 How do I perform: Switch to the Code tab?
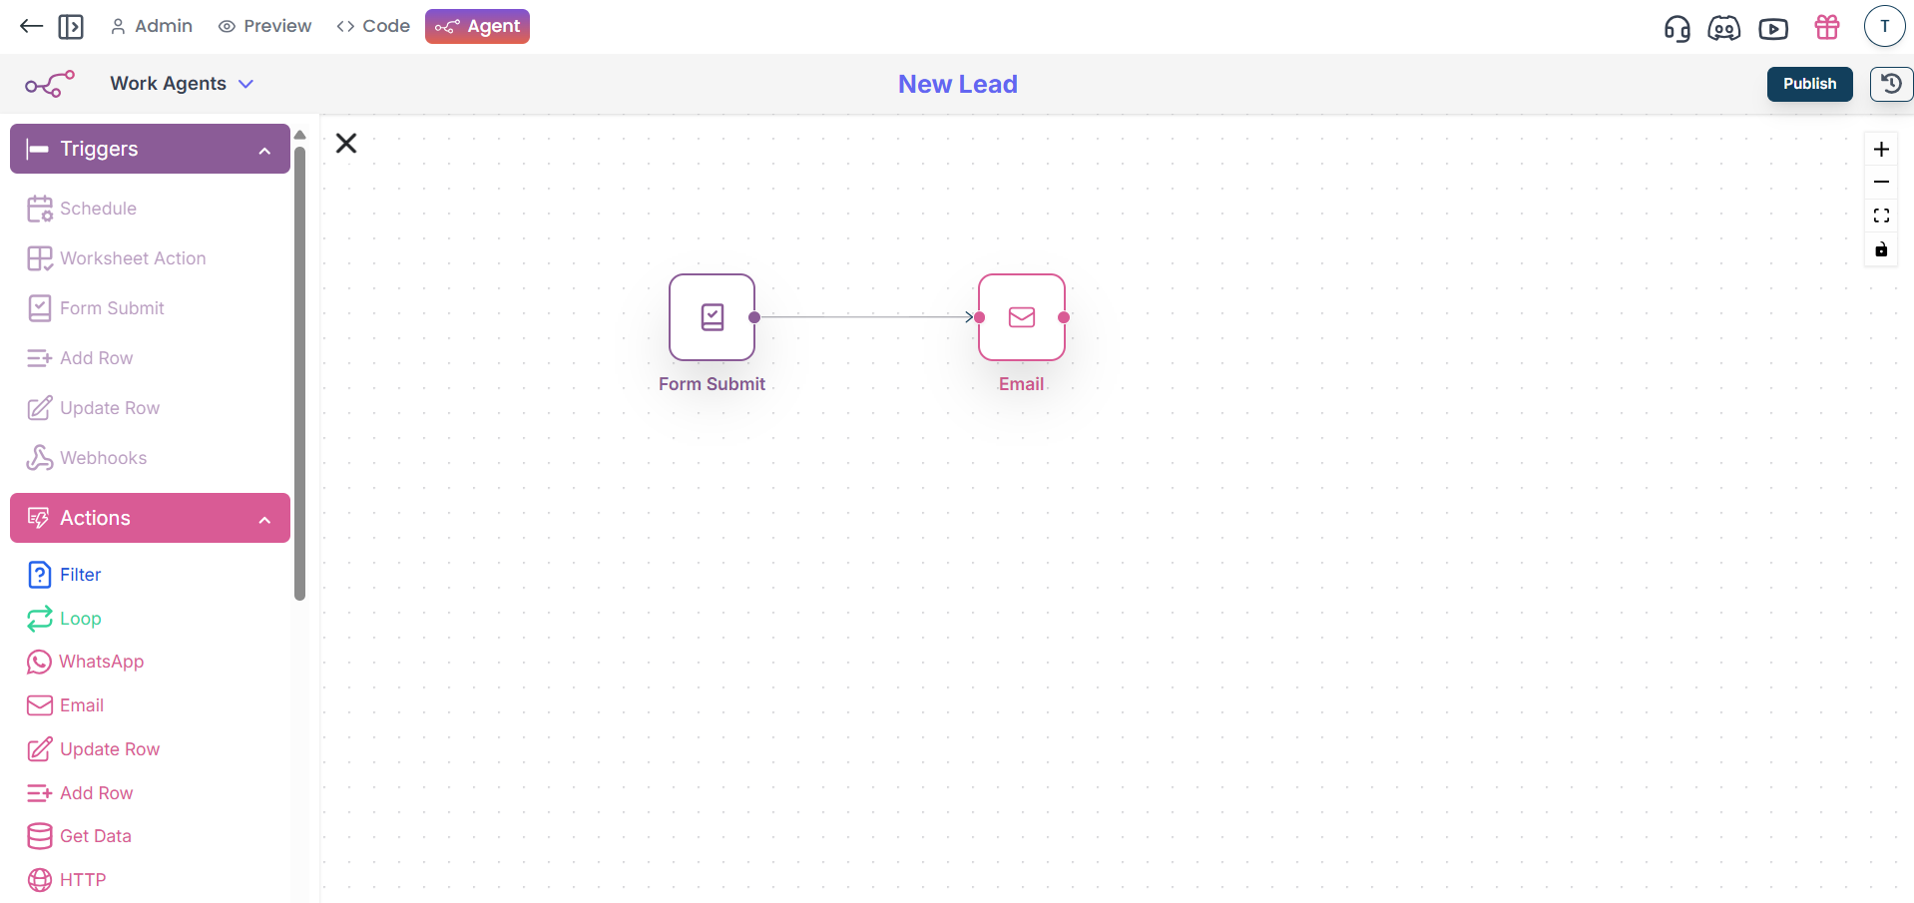(373, 26)
